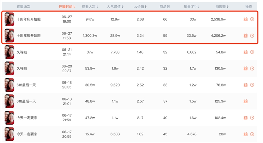The image size is (263, 143).
Task: Open the 久等啦 stream from 06-21
Action: click(22, 52)
